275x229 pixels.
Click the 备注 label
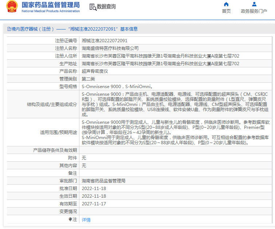(72, 173)
